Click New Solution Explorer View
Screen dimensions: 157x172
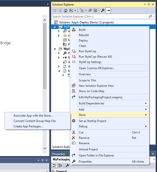[110, 86]
